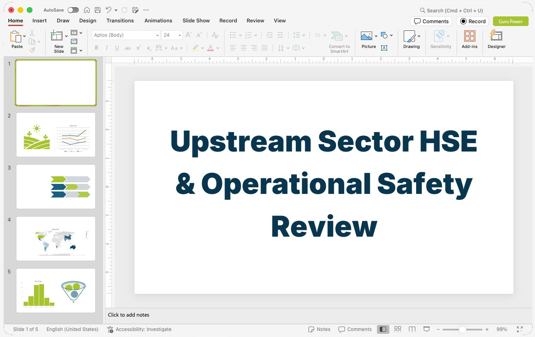Open the Slide Show tab
Image resolution: width=535 pixels, height=337 pixels.
point(196,20)
